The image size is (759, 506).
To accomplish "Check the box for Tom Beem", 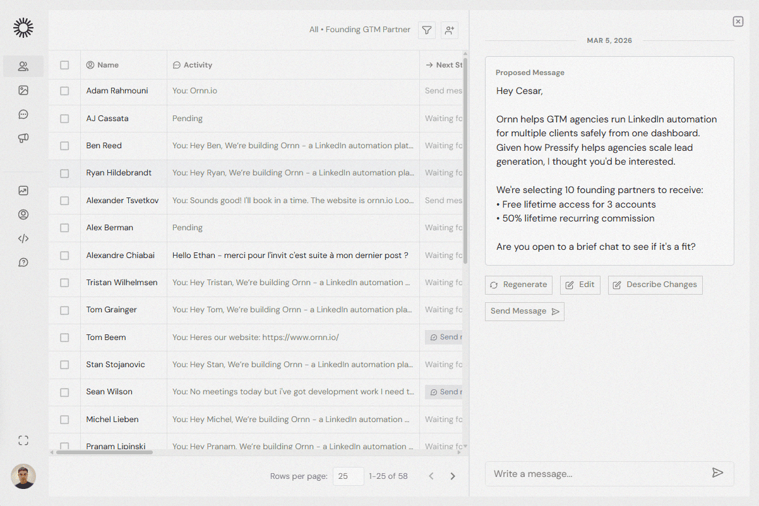I will 64,338.
